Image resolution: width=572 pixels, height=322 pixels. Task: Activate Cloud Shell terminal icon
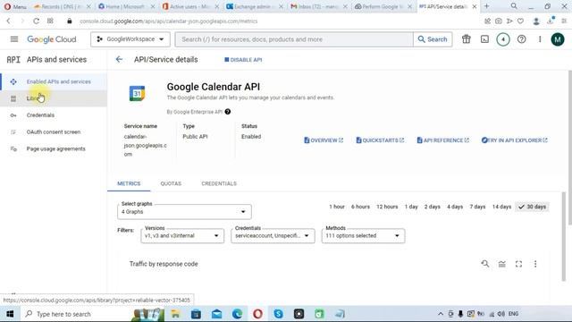pyautogui.click(x=484, y=39)
